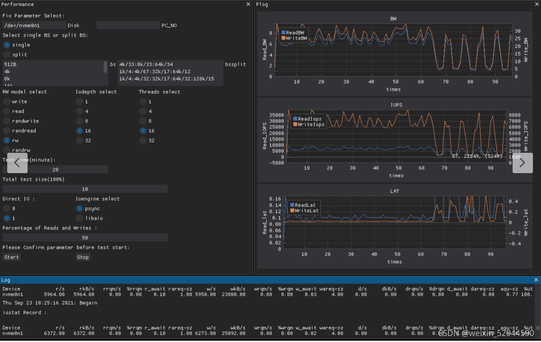Screen dimensions: 541x342
Task: Select 4k in bs list
Action: click(53, 72)
